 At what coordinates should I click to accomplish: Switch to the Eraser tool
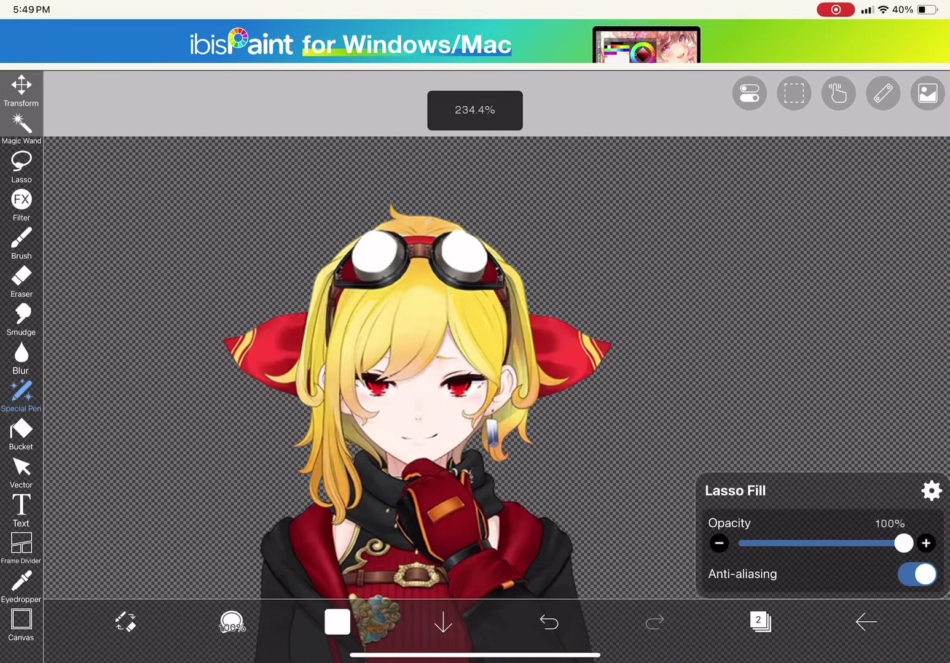coord(22,281)
